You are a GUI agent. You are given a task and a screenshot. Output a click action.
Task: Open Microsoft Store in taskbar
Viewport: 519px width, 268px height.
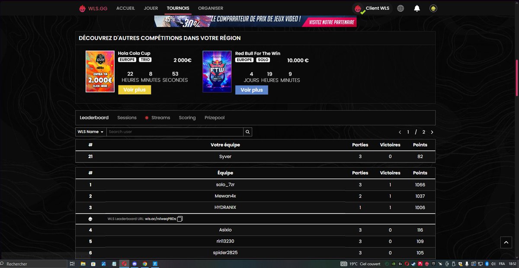[93, 264]
